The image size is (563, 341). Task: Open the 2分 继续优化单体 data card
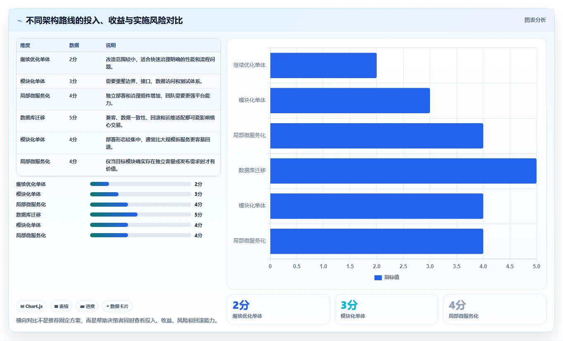[278, 309]
